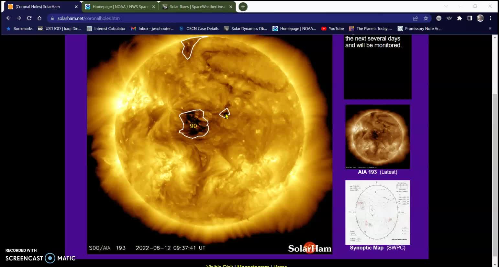This screenshot has width=499, height=267.
Task: Open The Planets Today bookmark
Action: tap(371, 29)
